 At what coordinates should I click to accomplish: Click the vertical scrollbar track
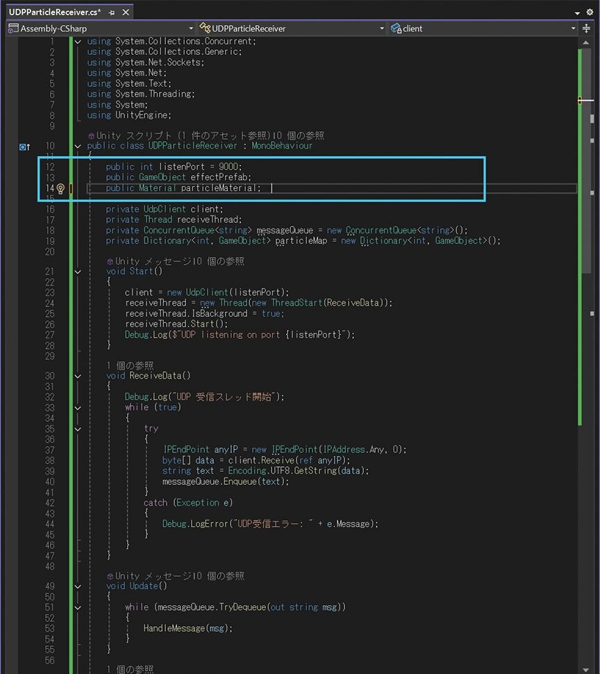click(587, 347)
